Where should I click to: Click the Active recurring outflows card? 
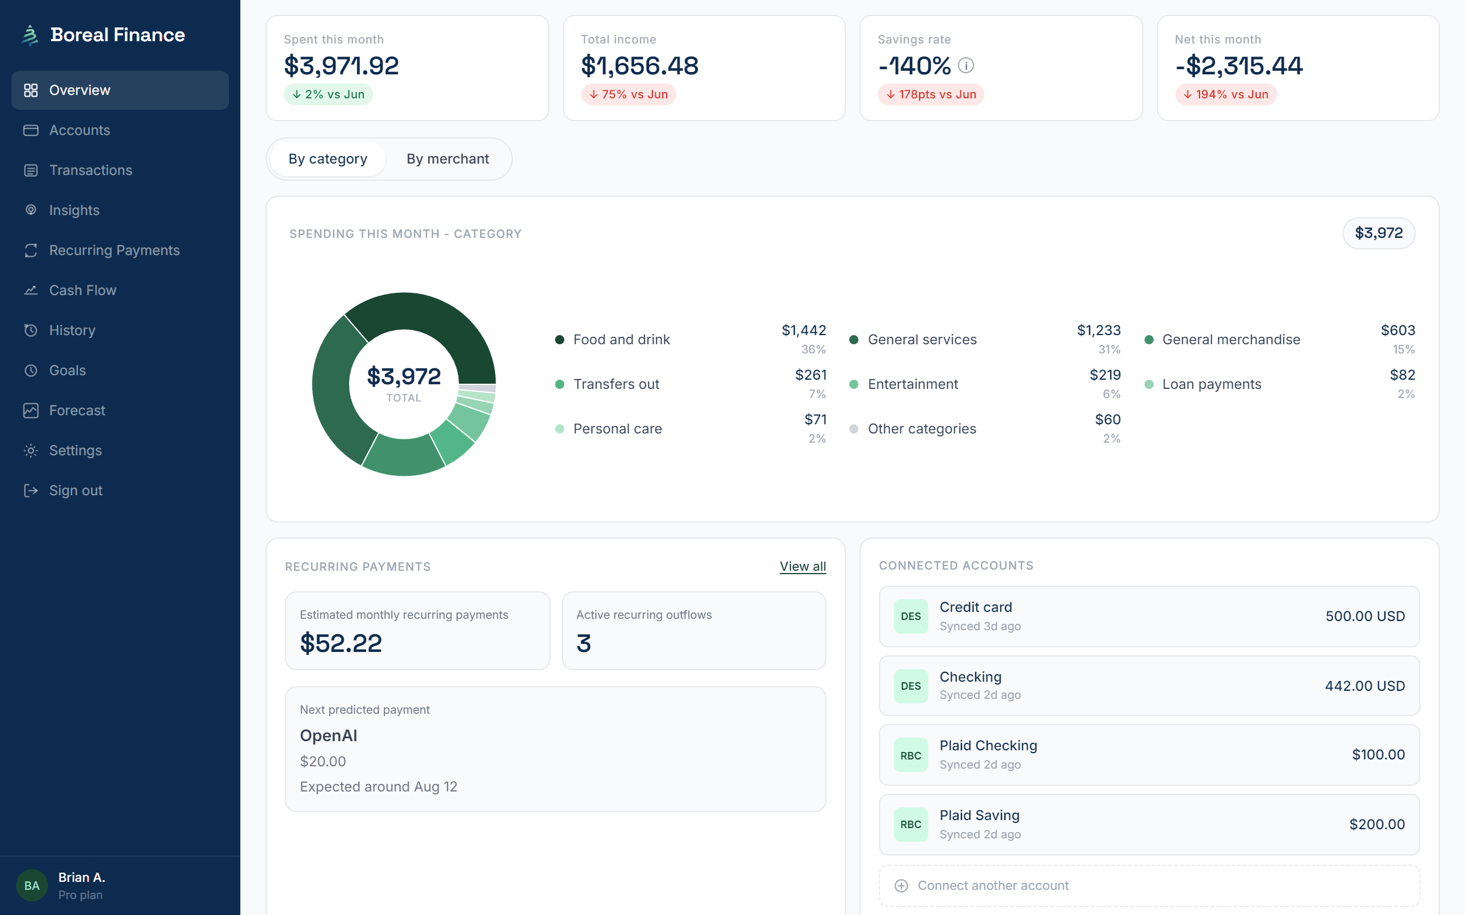pyautogui.click(x=694, y=631)
